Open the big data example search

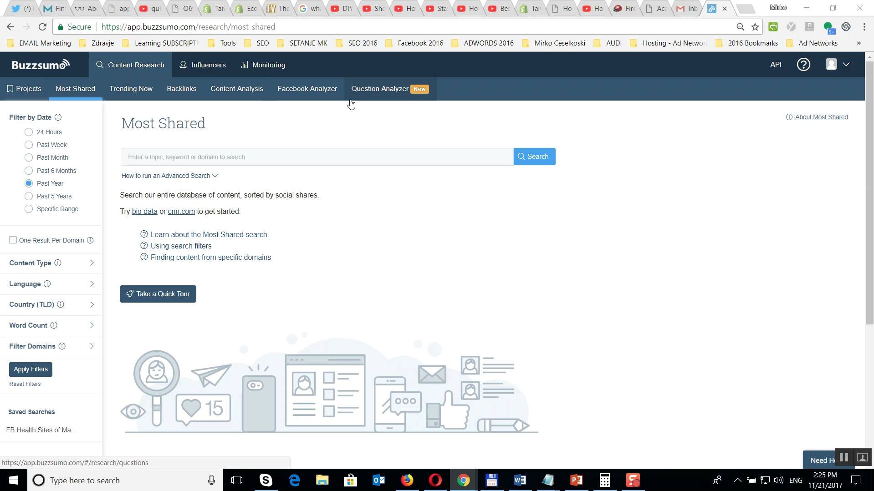coord(144,211)
